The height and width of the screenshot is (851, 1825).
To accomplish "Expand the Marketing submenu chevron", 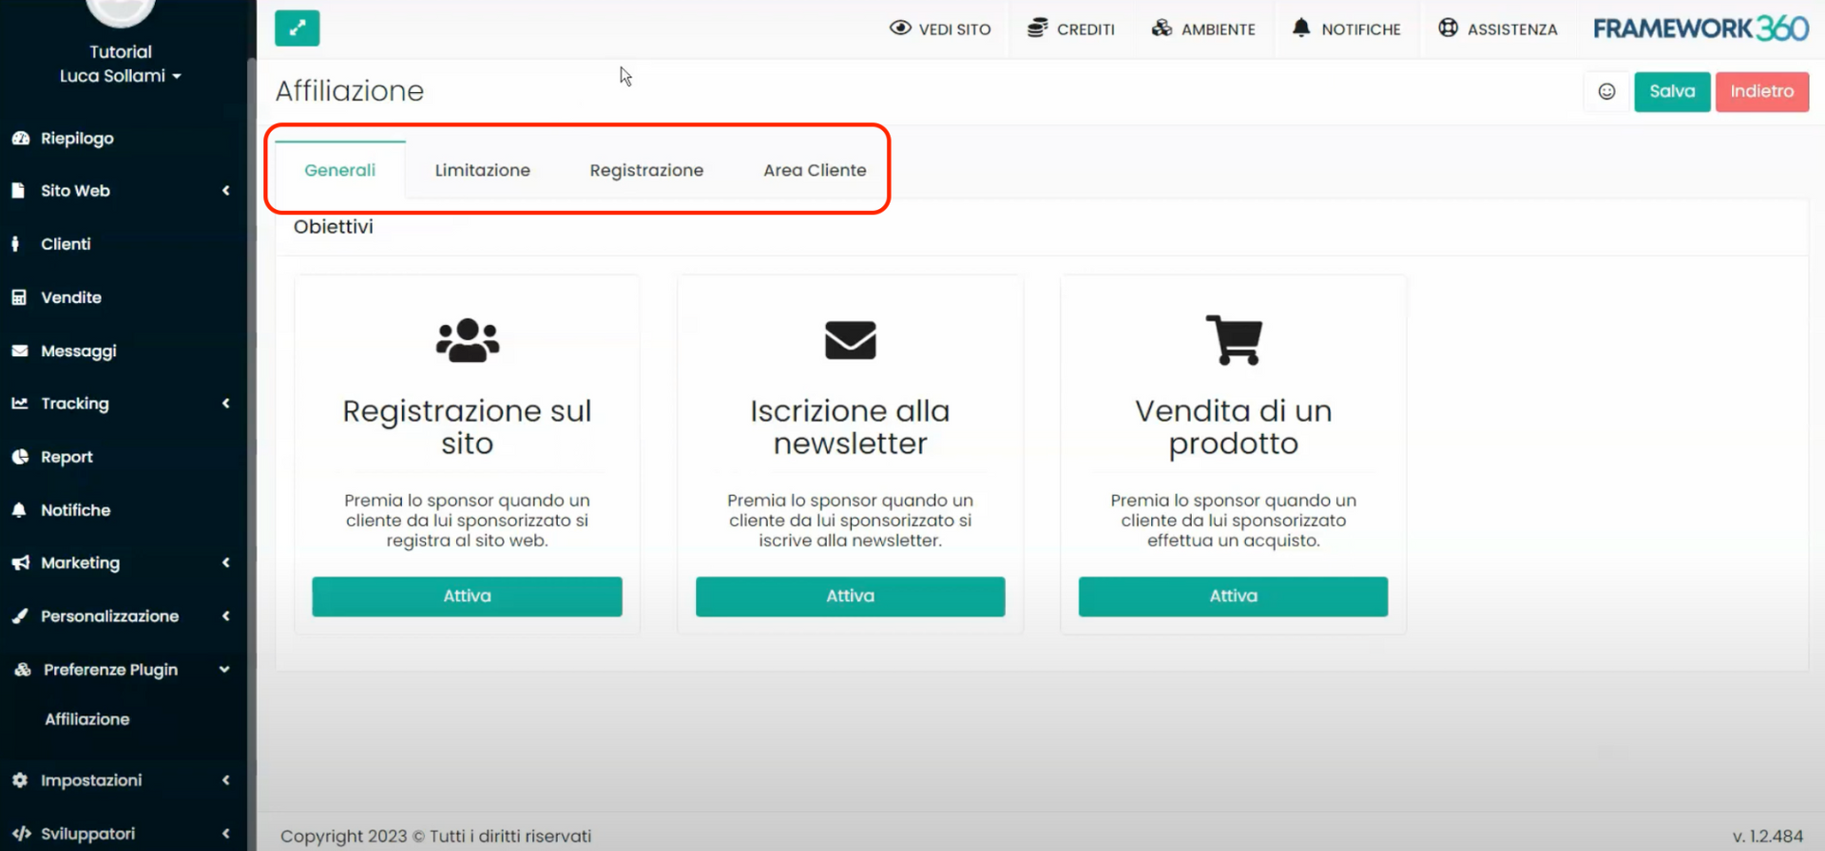I will click(x=226, y=562).
